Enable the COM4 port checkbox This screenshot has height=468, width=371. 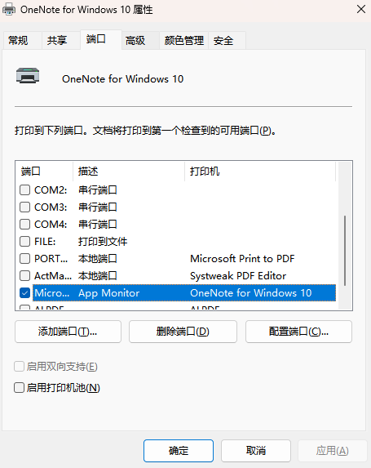pos(24,224)
